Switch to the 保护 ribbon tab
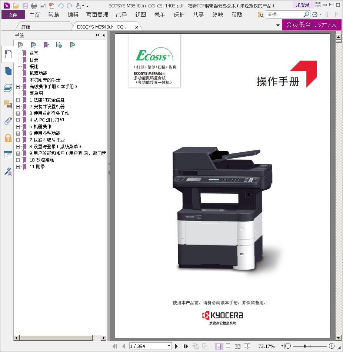The width and height of the screenshot is (343, 352). [x=179, y=15]
